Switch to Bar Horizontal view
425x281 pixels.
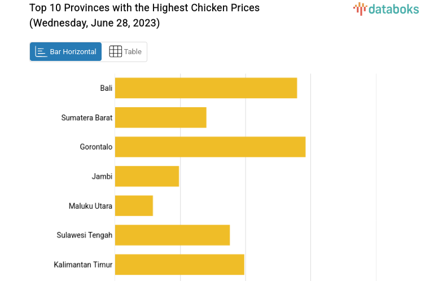tap(66, 52)
